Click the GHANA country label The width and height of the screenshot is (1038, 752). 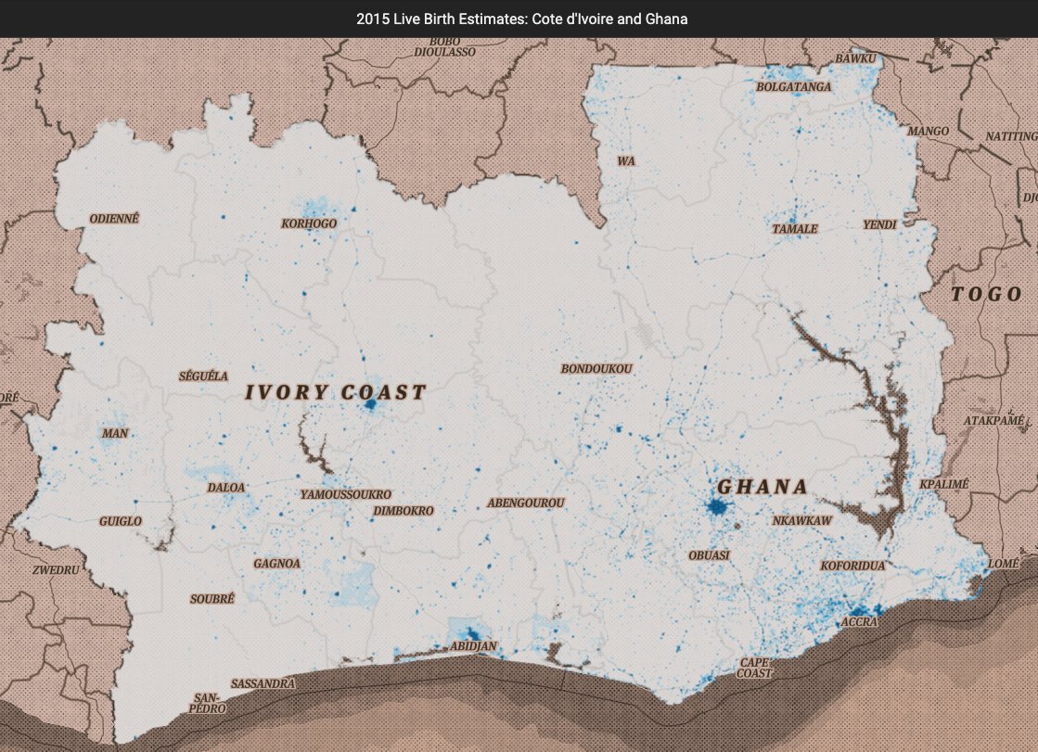click(x=762, y=487)
